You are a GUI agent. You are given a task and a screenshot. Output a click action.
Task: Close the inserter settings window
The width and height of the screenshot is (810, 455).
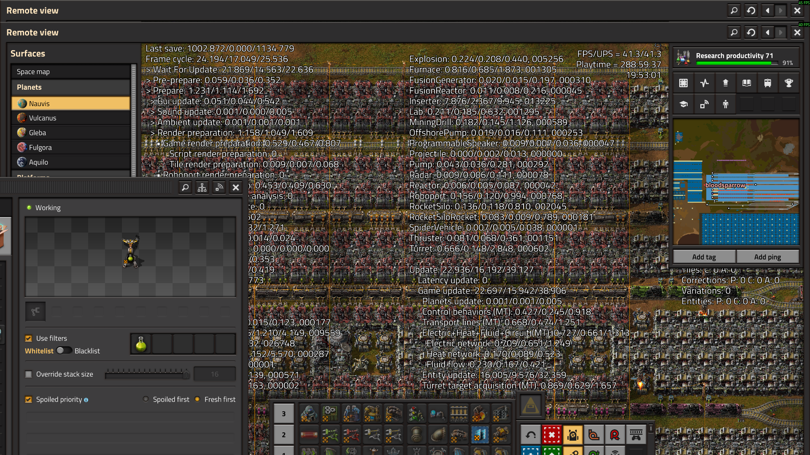click(236, 187)
